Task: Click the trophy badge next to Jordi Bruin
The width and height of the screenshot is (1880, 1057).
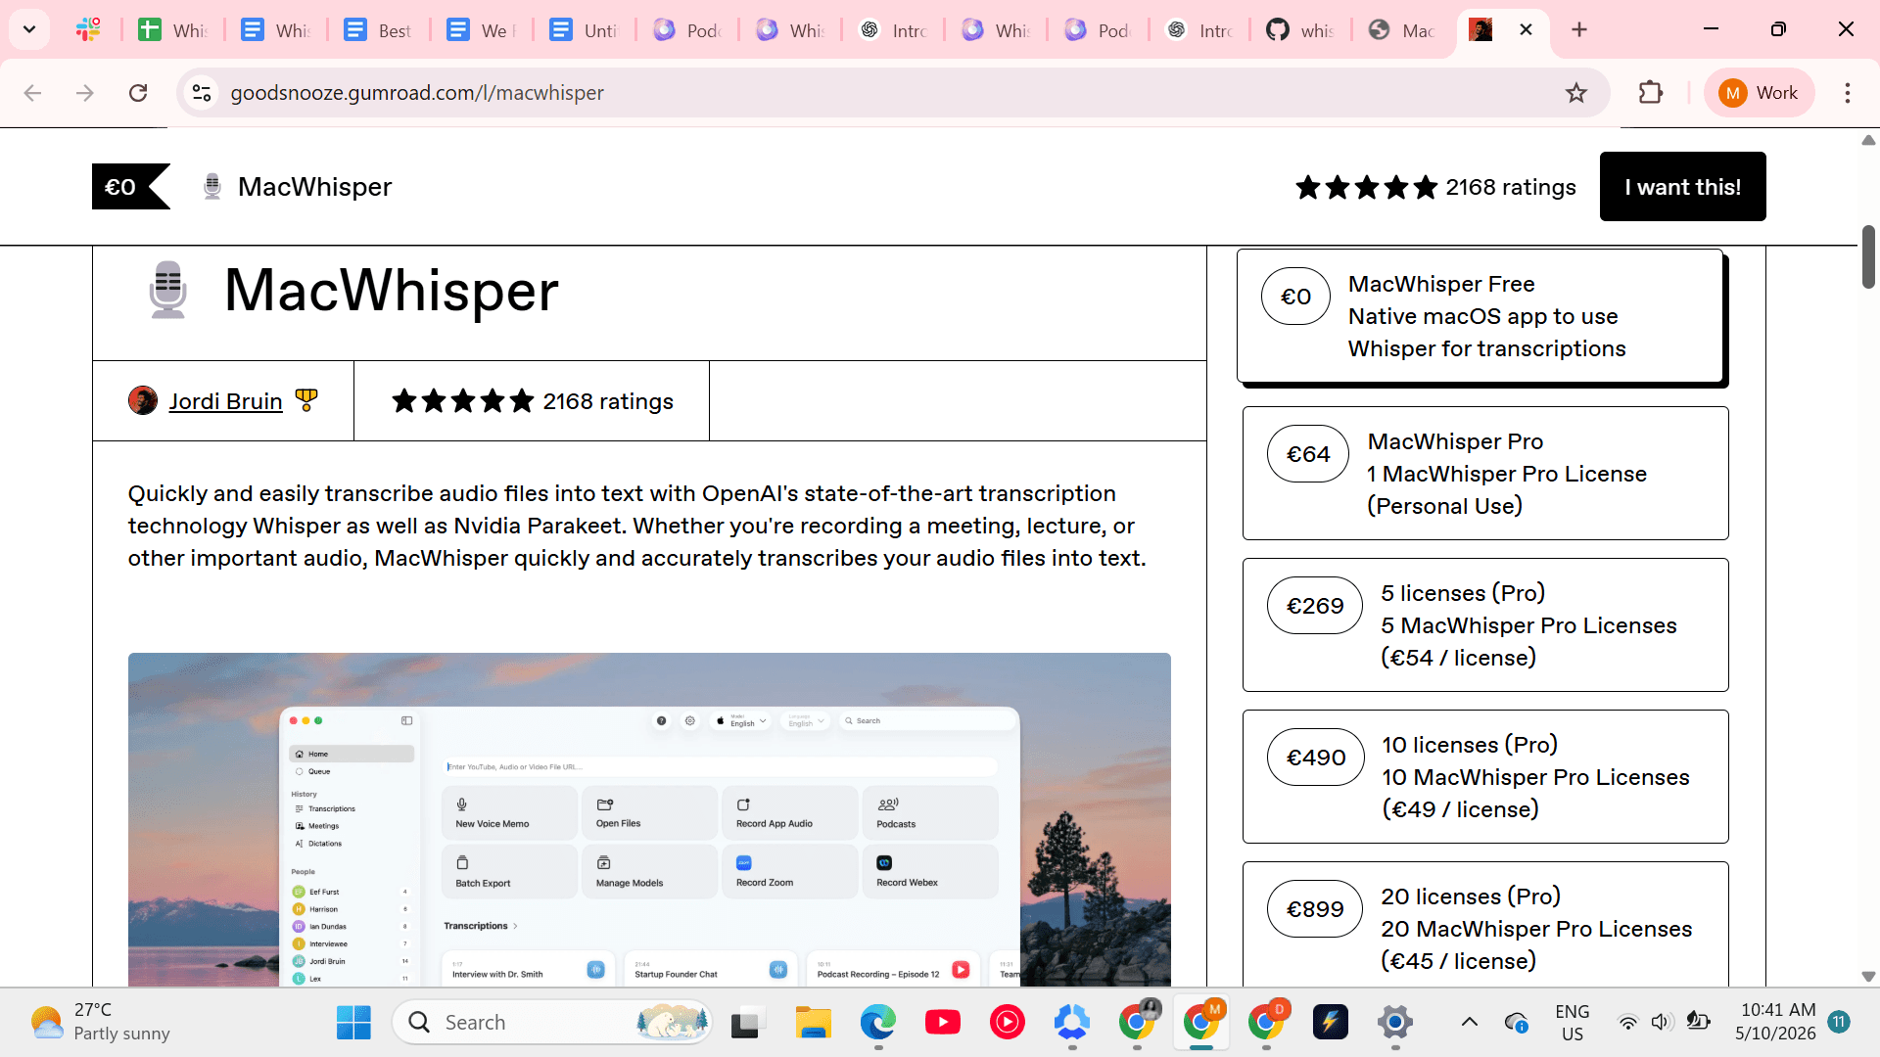Action: tap(306, 400)
